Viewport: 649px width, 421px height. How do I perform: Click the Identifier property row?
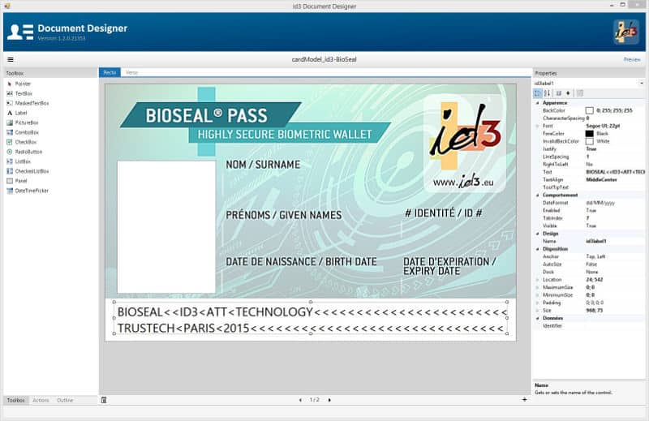coord(590,326)
